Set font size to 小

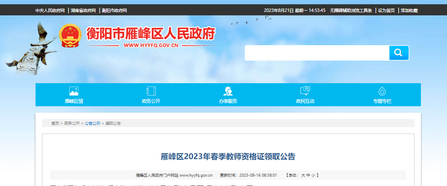[313, 175]
